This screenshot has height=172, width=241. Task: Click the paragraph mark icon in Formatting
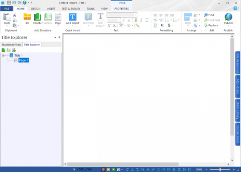click(162, 25)
